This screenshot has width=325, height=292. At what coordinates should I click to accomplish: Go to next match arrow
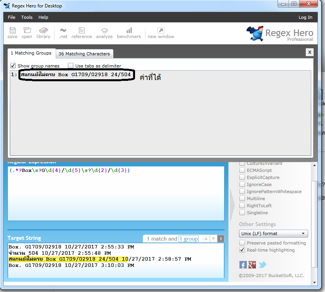pos(214,239)
